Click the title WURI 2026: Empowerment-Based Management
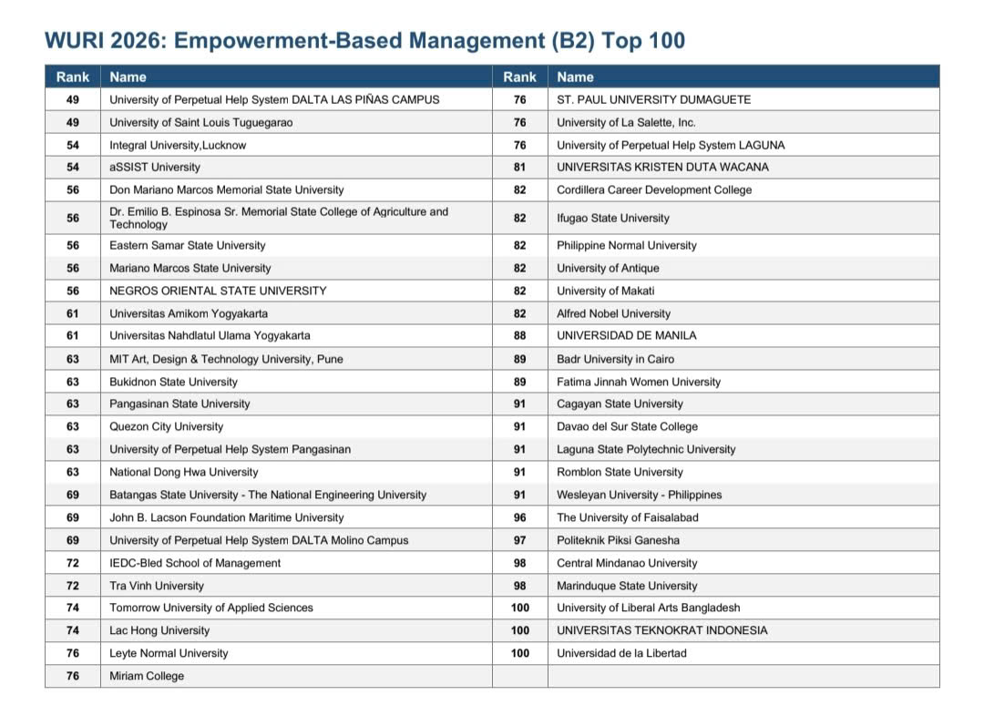 click(x=364, y=41)
